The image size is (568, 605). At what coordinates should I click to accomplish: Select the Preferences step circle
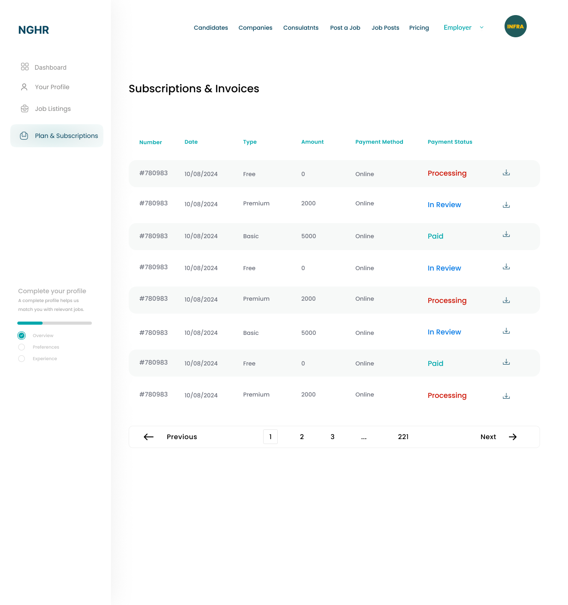(x=21, y=347)
